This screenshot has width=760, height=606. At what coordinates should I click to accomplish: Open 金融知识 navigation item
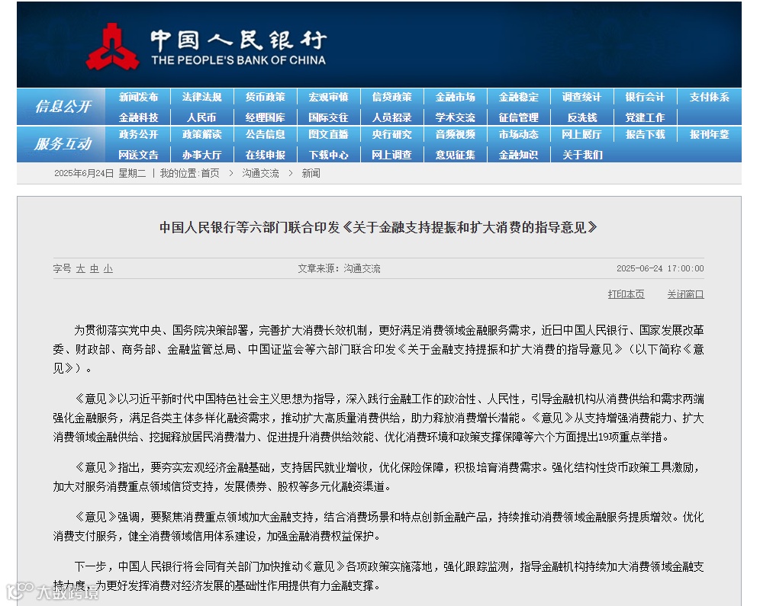[x=519, y=155]
